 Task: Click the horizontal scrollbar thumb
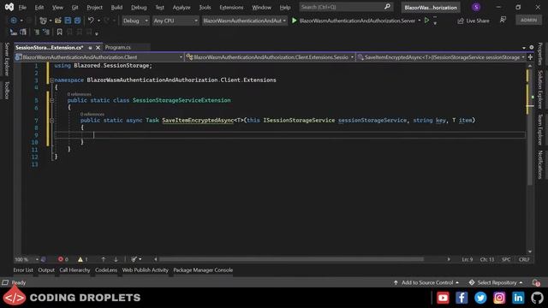[291, 259]
